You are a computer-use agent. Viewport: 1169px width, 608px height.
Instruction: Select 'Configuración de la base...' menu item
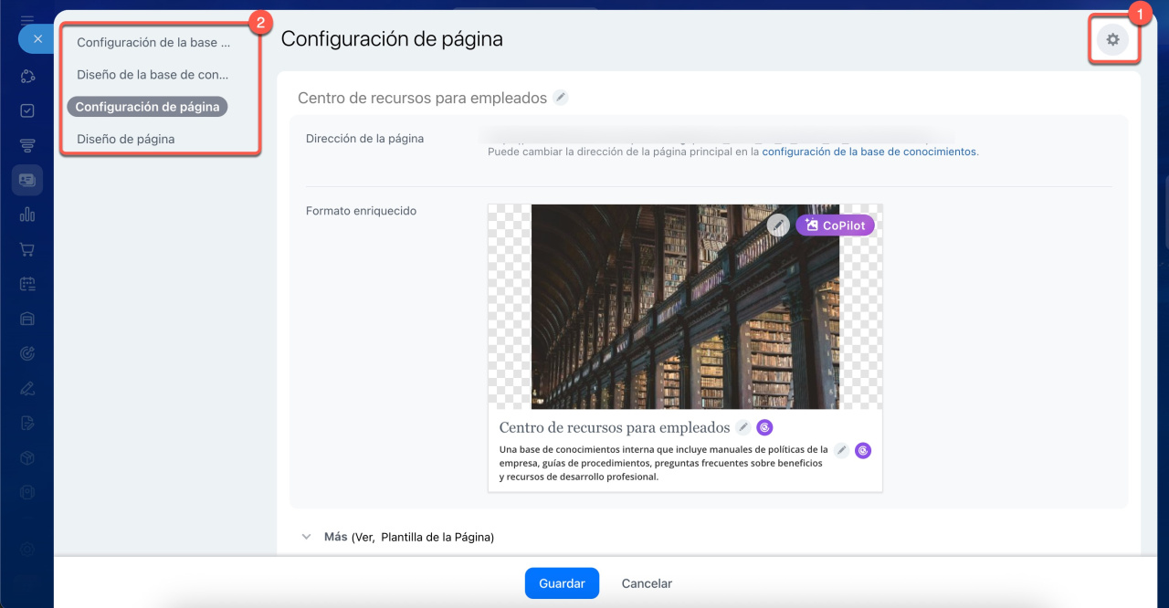click(153, 43)
